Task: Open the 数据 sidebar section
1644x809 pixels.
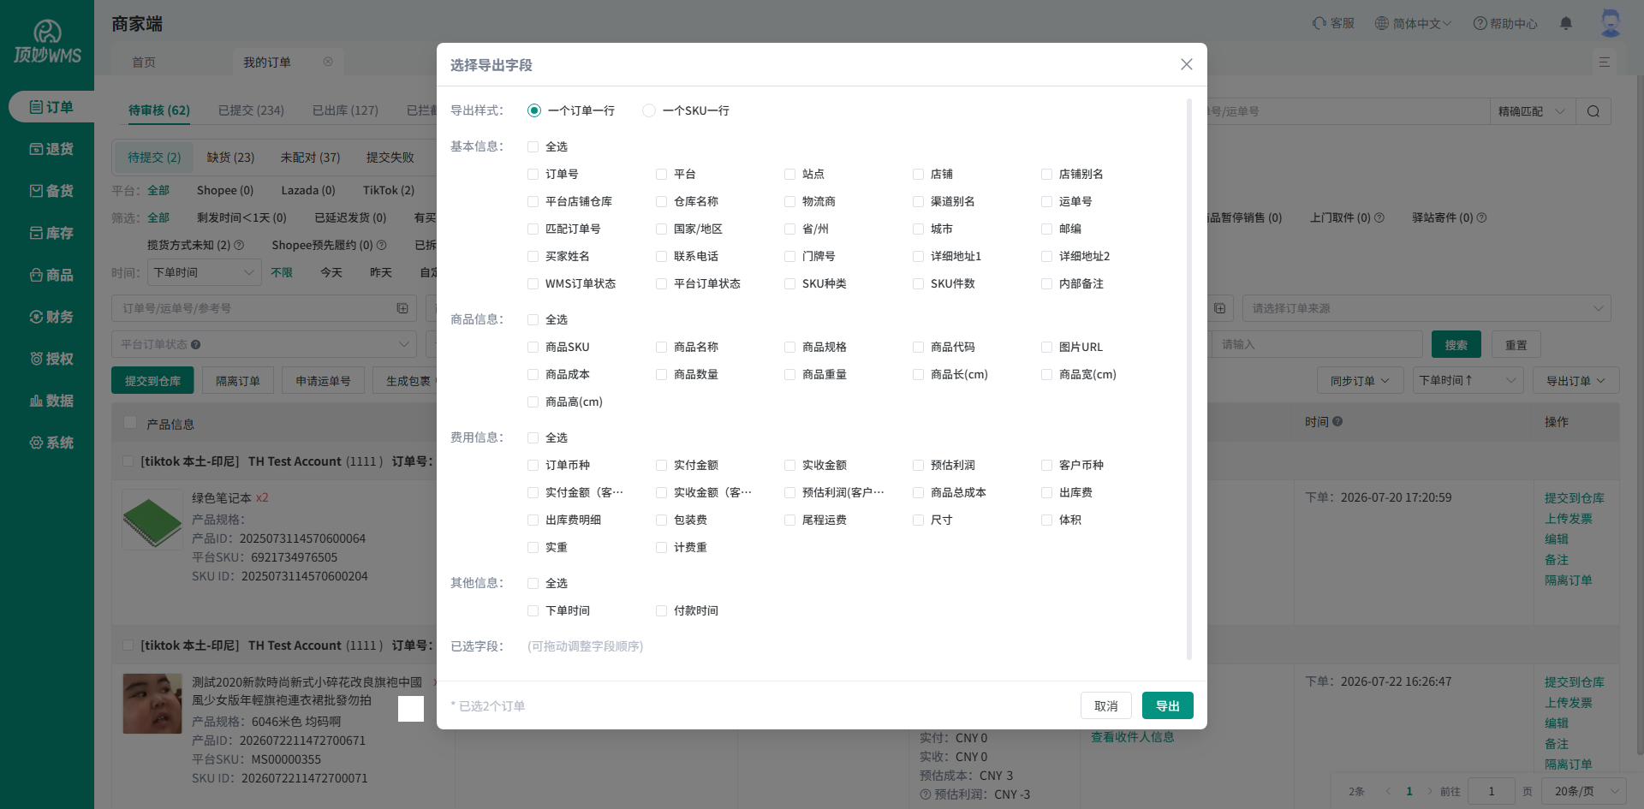Action: point(51,401)
